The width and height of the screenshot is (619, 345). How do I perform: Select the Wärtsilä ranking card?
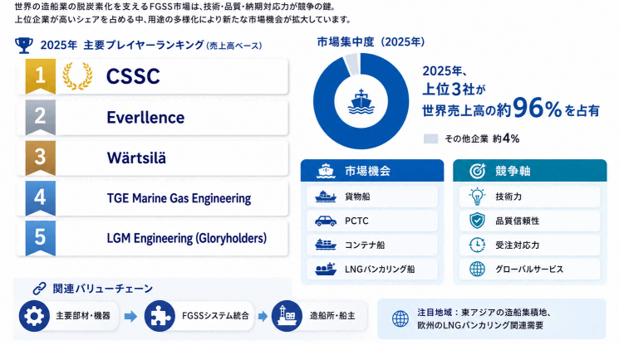point(152,158)
